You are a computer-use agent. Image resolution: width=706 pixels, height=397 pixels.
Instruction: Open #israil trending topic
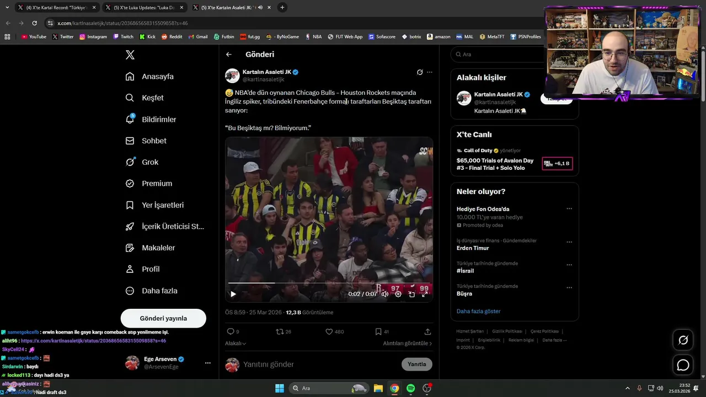click(465, 271)
